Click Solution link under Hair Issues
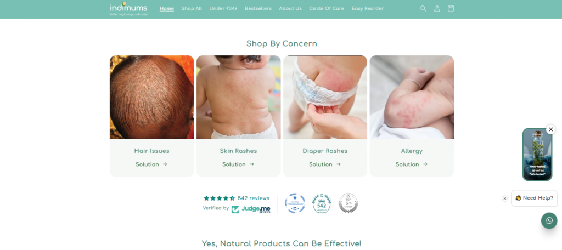The height and width of the screenshot is (250, 562). 151,164
